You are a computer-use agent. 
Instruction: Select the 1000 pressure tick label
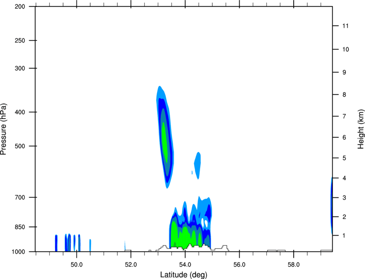coord(18,252)
